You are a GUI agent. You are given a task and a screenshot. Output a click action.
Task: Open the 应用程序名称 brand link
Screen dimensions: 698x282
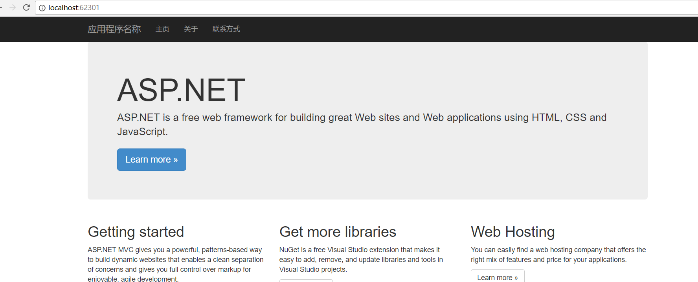(x=114, y=29)
